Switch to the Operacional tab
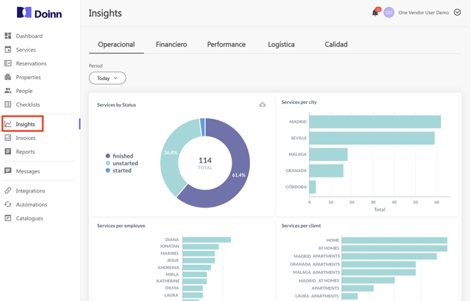 coord(116,44)
